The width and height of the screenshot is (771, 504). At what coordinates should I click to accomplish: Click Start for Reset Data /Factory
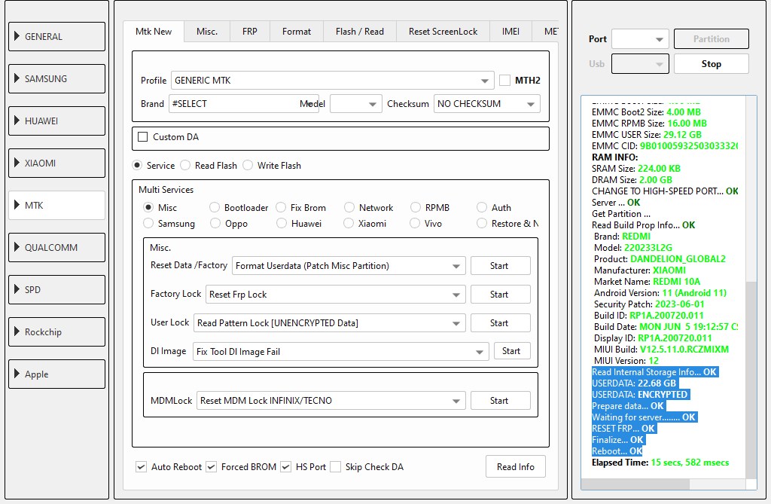[500, 266]
